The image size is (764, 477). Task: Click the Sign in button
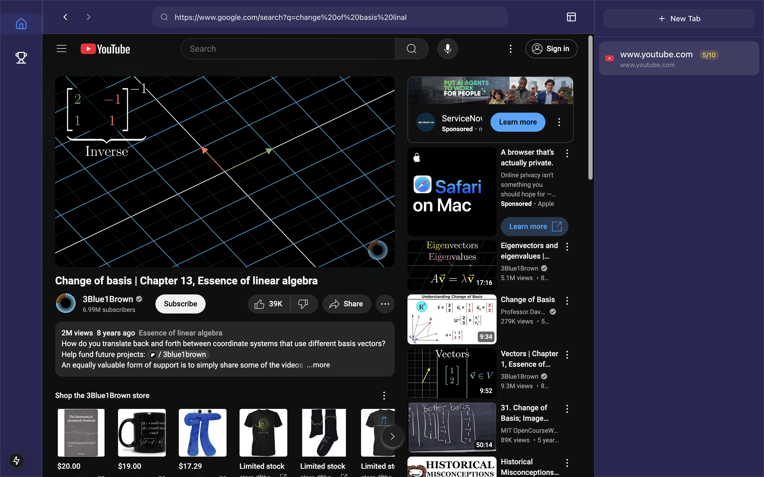click(x=551, y=49)
